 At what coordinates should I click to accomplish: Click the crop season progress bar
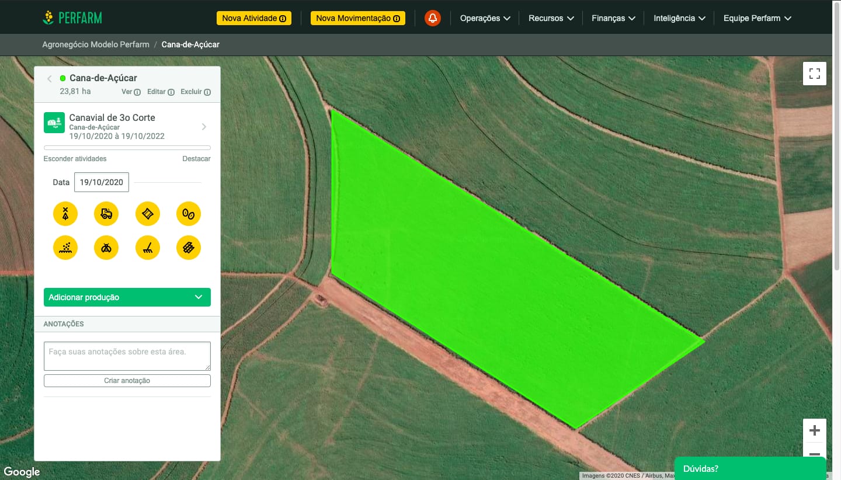point(127,148)
